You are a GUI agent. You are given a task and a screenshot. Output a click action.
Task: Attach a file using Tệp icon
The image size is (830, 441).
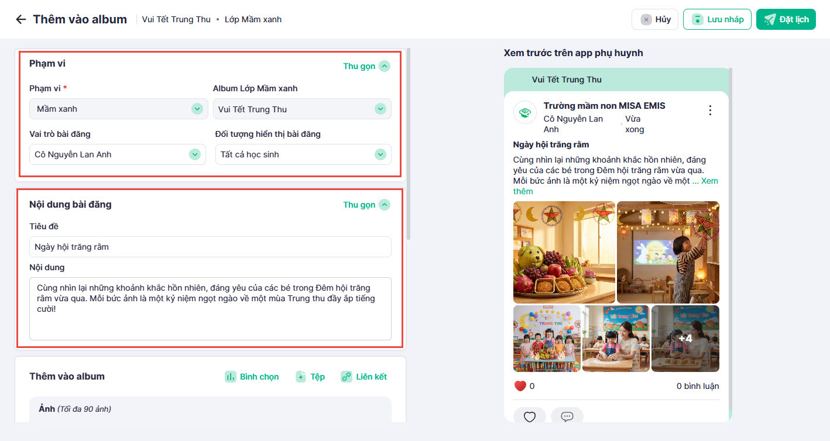[301, 377]
